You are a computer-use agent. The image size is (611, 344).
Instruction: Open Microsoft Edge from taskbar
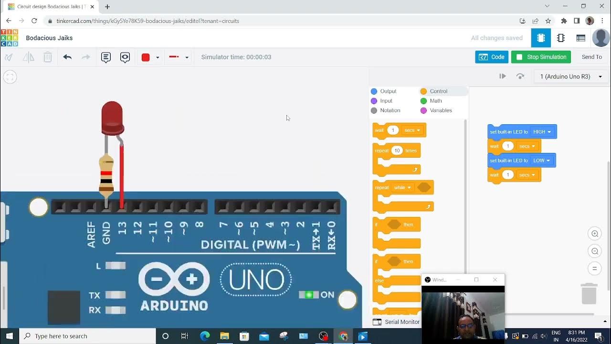tap(205, 336)
